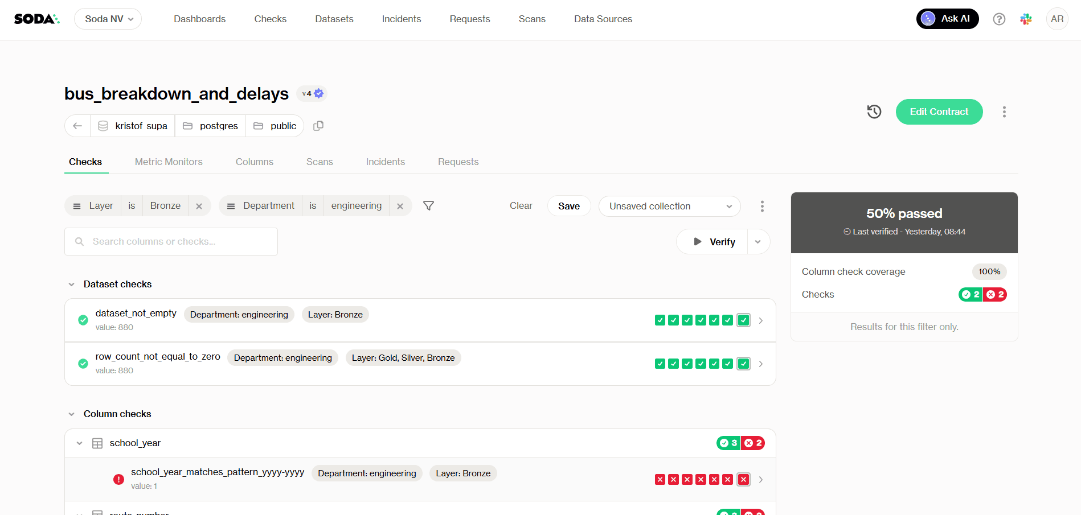Screen dimensions: 1081x515
Task: Click the Soda logo
Action: pos(35,18)
